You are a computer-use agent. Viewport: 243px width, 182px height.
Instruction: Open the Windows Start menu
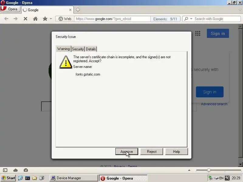8,178
